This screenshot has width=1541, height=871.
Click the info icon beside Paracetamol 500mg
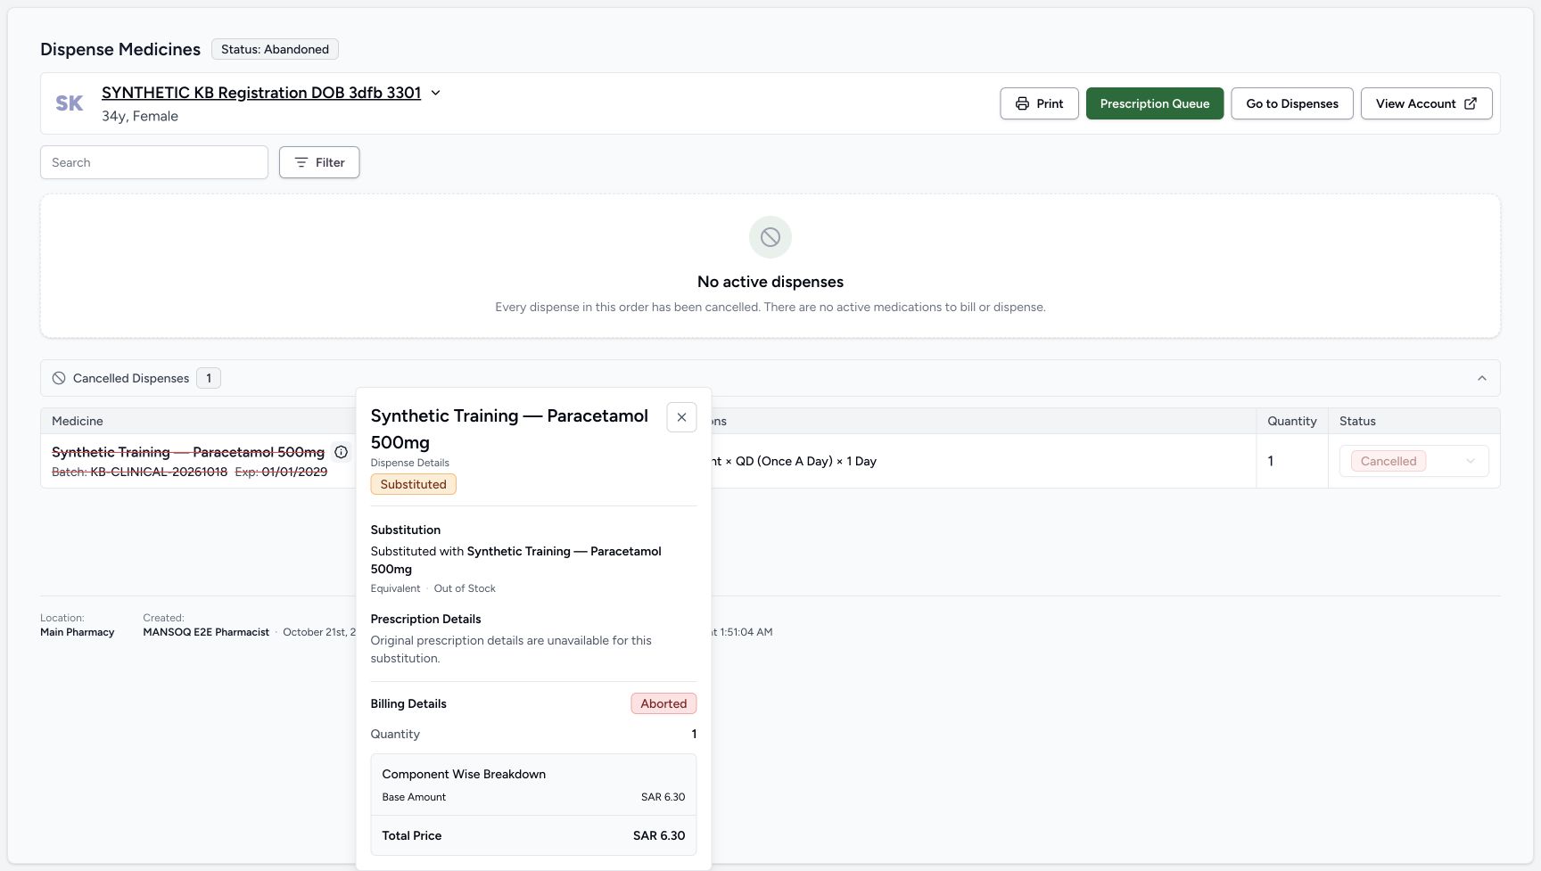tap(341, 452)
